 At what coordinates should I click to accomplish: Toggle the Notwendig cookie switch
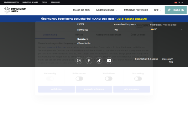click(x=50, y=79)
